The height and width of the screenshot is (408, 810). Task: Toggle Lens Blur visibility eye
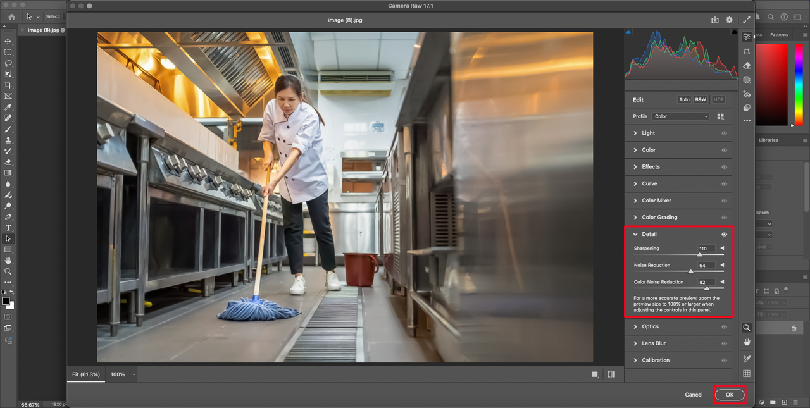click(x=725, y=343)
